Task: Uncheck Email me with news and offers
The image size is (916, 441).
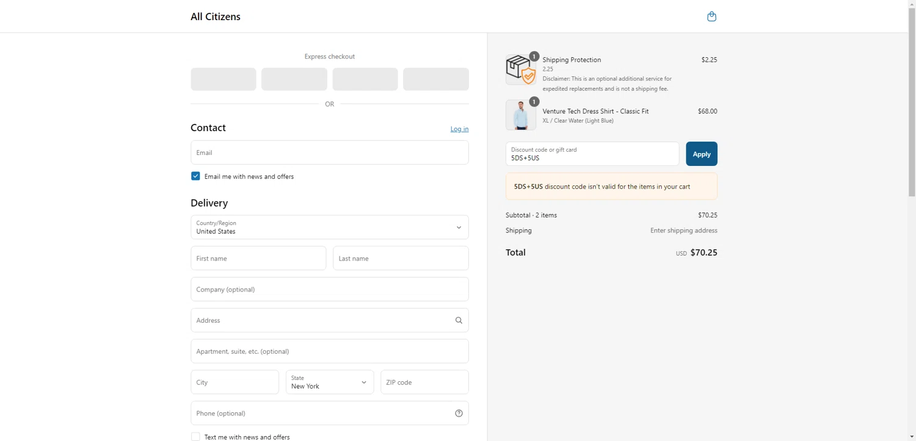Action: tap(195, 176)
